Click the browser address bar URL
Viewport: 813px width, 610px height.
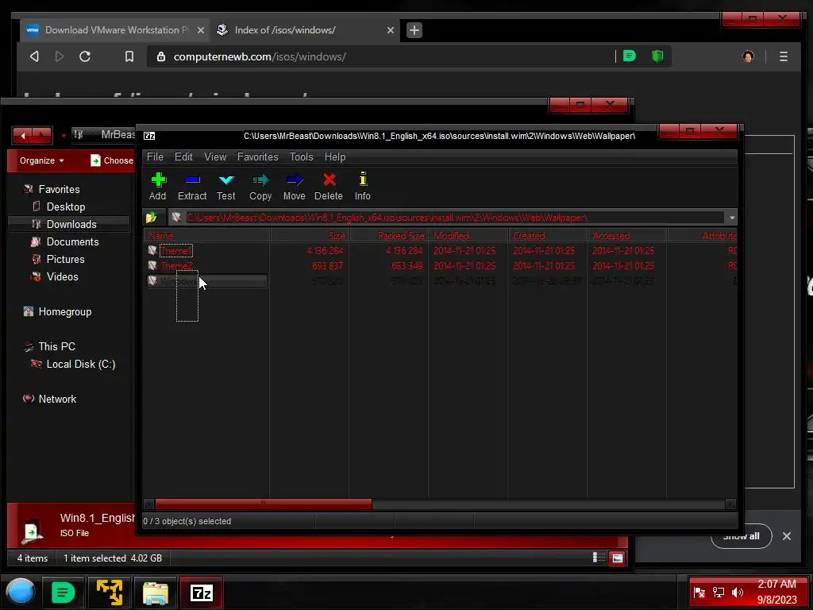pyautogui.click(x=260, y=56)
